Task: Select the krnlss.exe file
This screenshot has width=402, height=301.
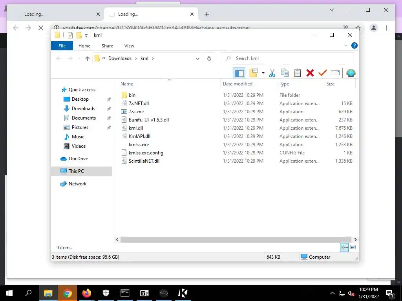Action: 139,144
